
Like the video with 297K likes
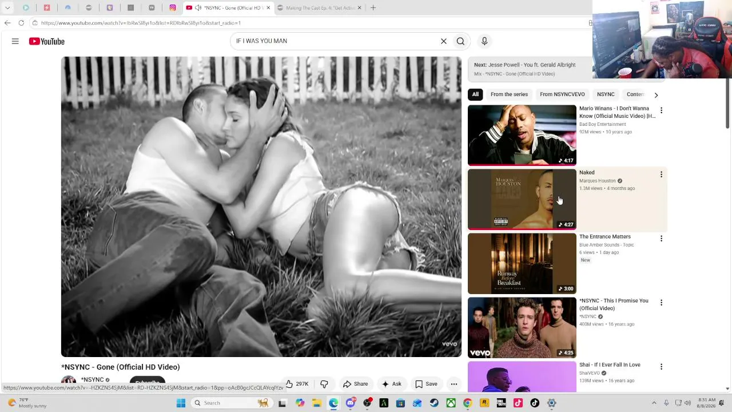297,384
